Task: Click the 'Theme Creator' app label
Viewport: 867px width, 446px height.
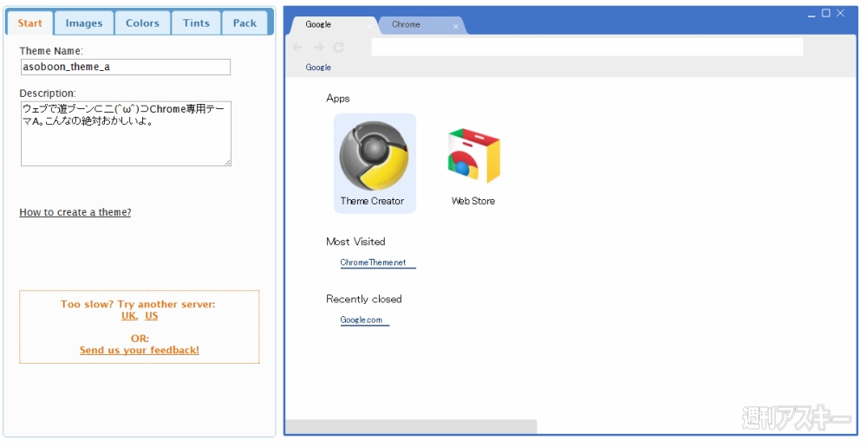Action: click(x=372, y=201)
